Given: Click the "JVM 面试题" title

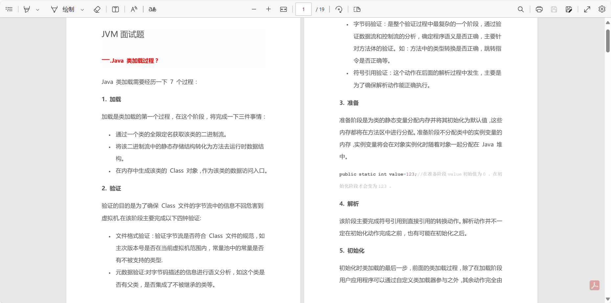Looking at the screenshot, I should pyautogui.click(x=123, y=34).
